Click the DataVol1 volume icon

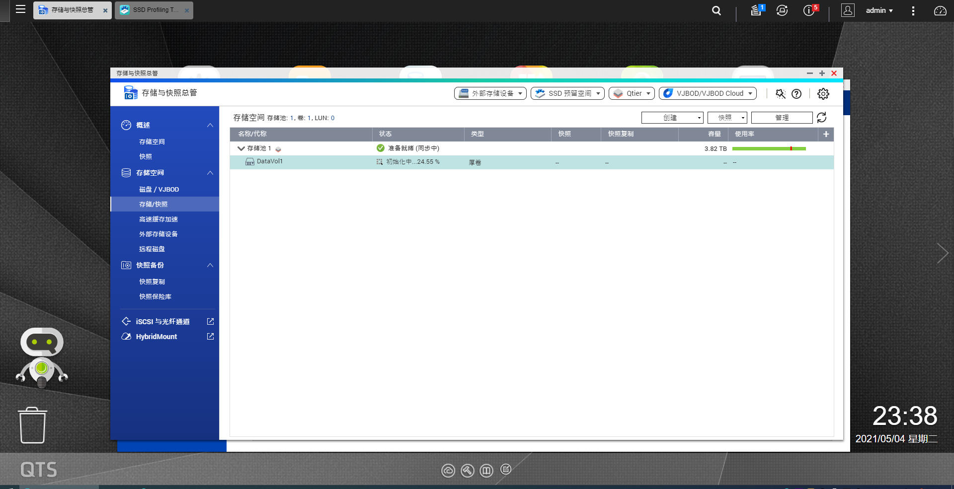pyautogui.click(x=250, y=162)
